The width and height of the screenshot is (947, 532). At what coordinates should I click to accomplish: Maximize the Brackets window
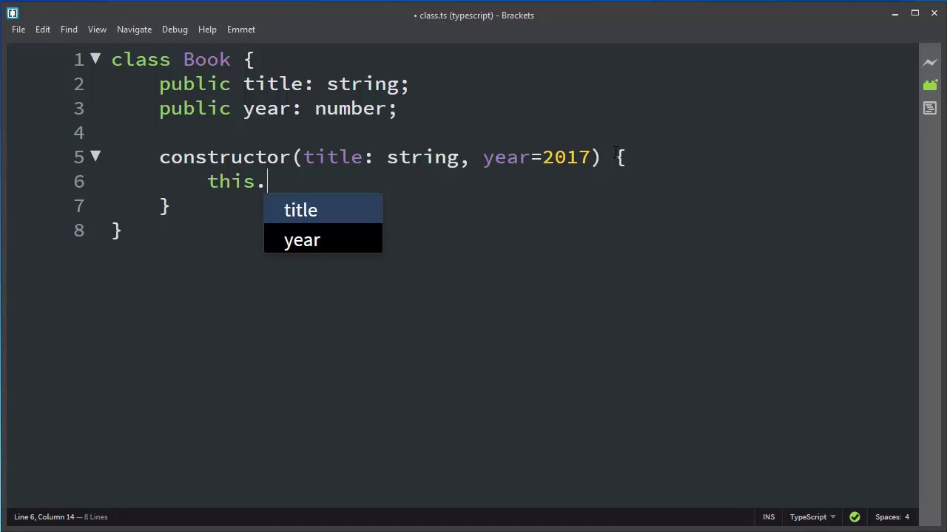915,13
